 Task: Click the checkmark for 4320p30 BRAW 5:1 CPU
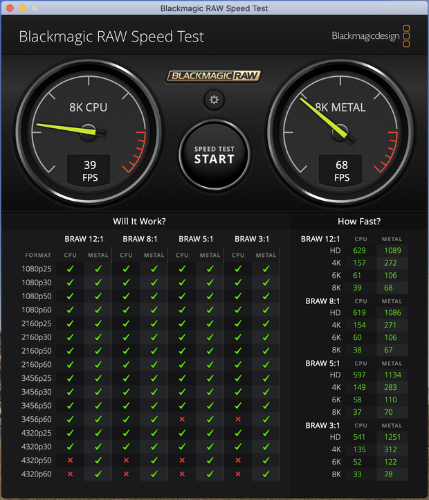[182, 447]
